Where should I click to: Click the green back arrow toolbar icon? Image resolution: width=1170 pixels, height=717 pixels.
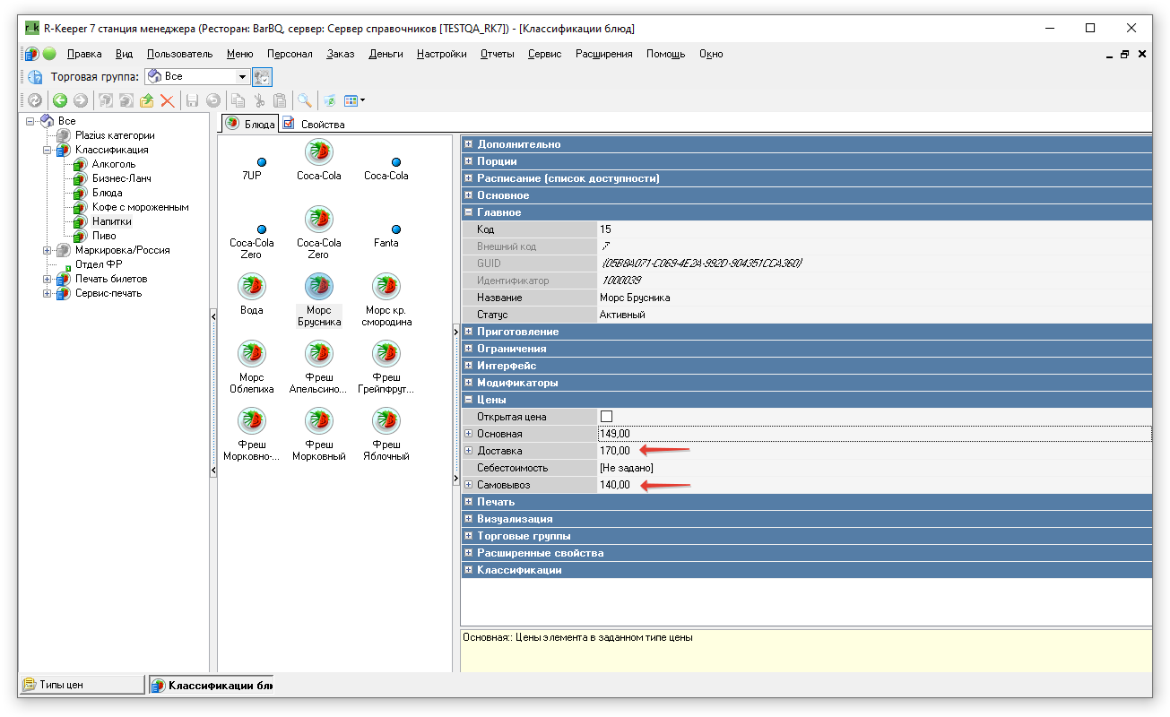tap(60, 101)
